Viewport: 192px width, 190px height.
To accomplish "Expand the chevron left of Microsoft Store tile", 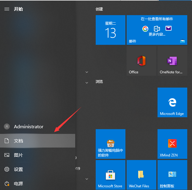I will tap(87, 179).
